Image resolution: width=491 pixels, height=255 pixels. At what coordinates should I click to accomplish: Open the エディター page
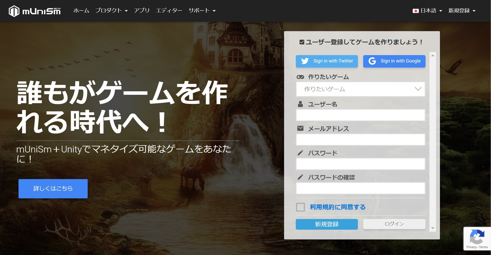(x=169, y=11)
